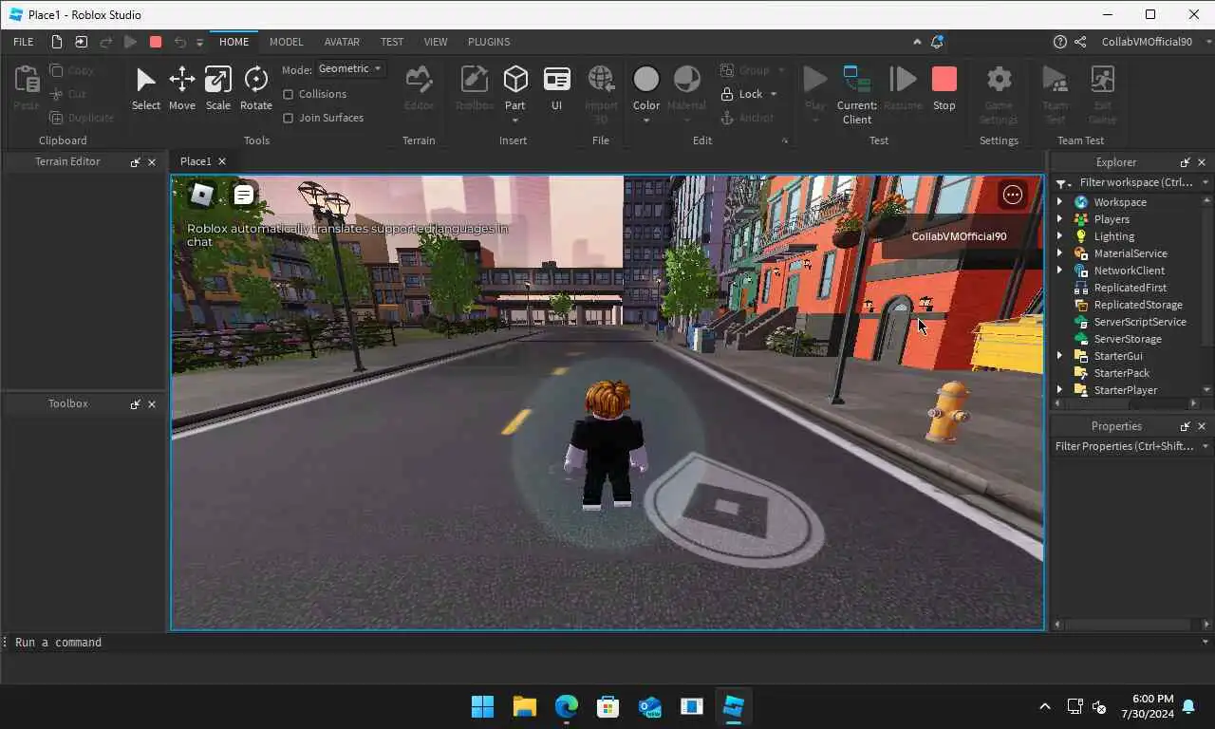Toggle the in-game chat icon
Image resolution: width=1215 pixels, height=729 pixels.
coord(243,195)
